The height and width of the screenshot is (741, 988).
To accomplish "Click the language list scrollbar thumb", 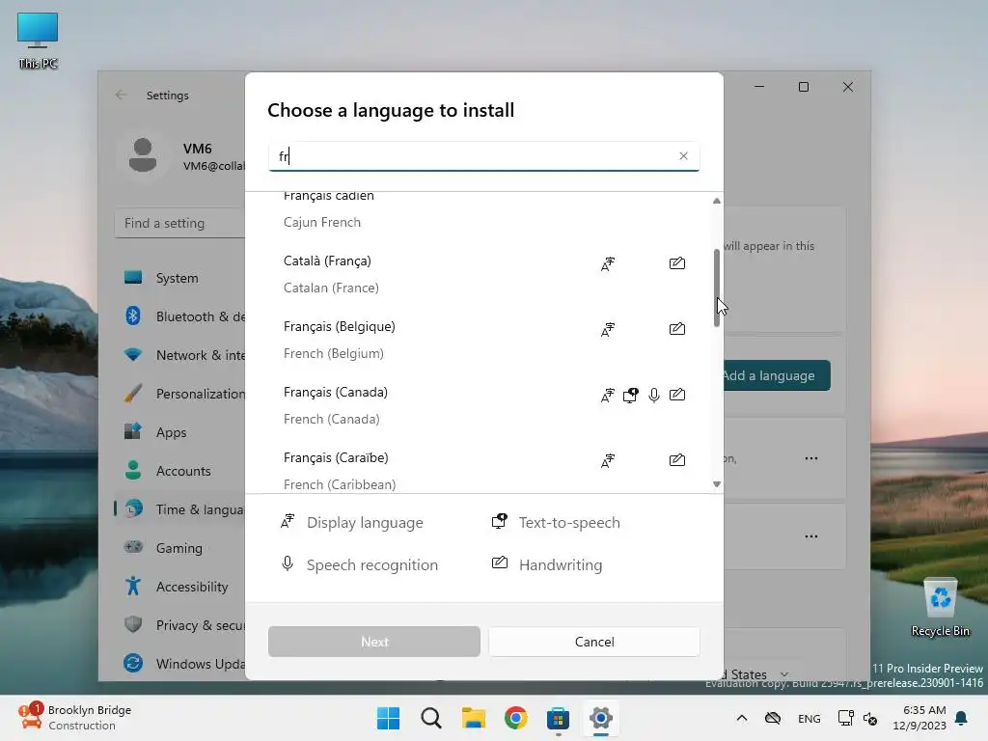I will tap(717, 288).
